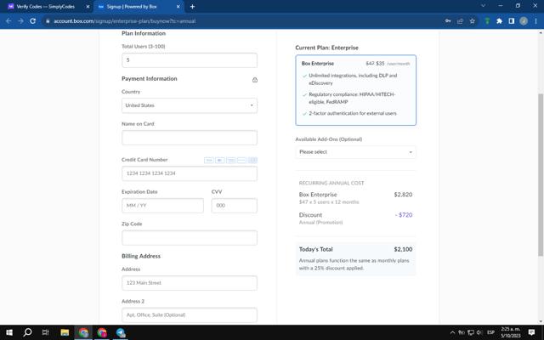Open Task View on the taskbar
The height and width of the screenshot is (340, 544).
(45, 332)
